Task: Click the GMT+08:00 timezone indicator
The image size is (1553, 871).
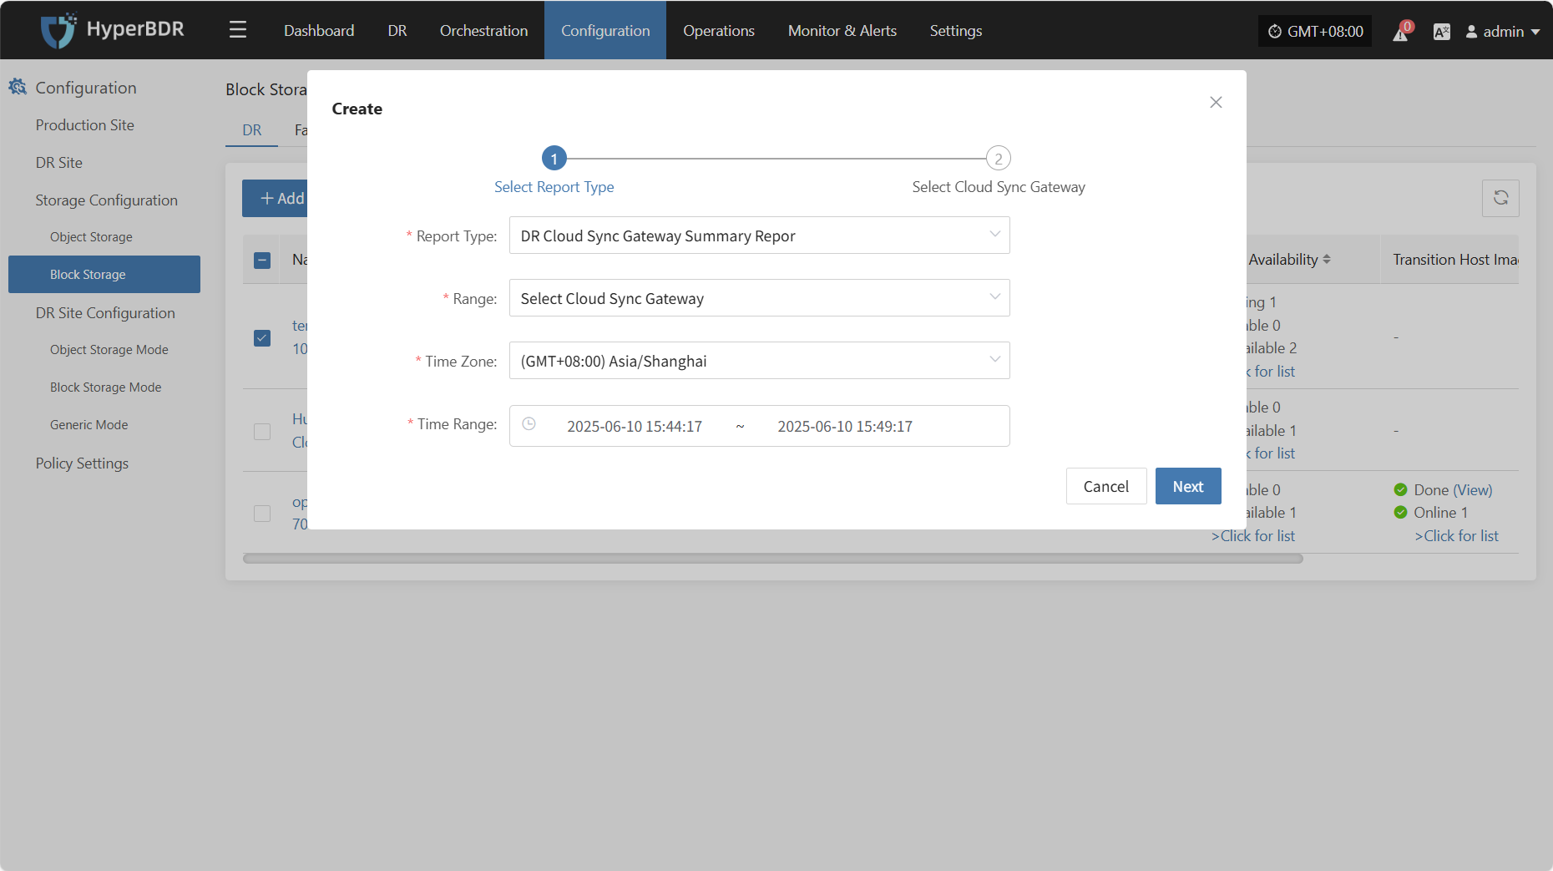Action: [x=1315, y=32]
